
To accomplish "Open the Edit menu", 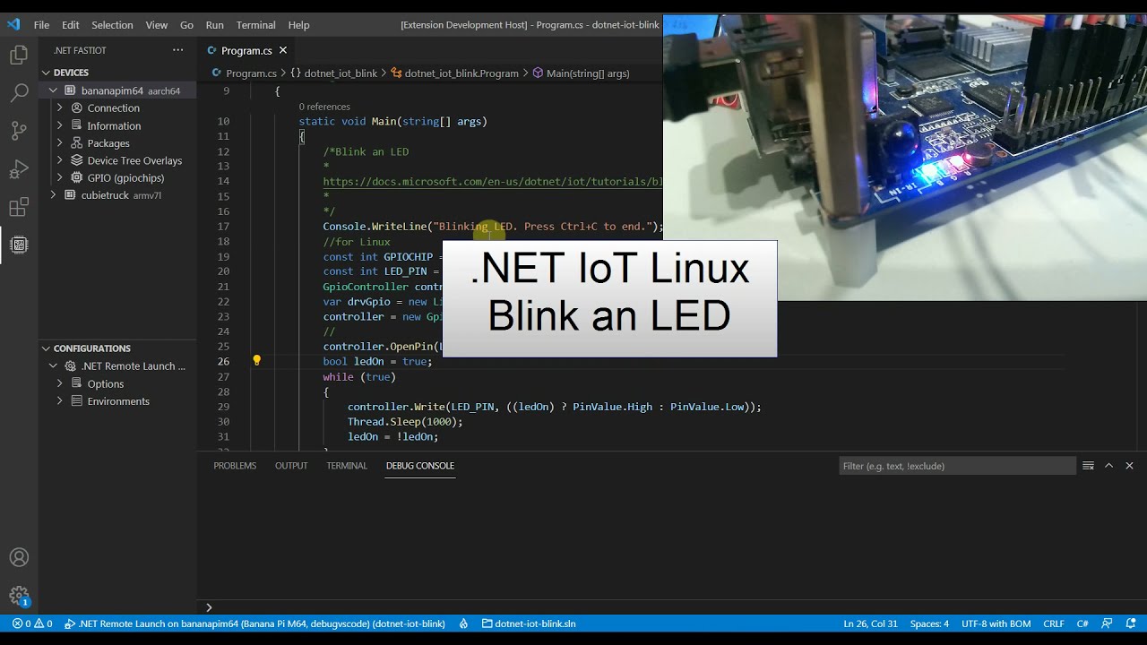I will pos(71,25).
